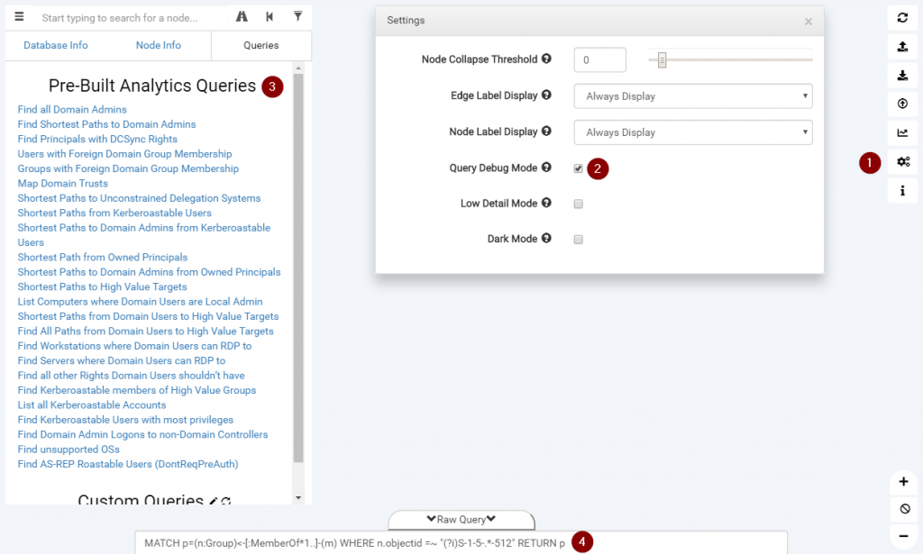Open the About info icon
This screenshot has width=923, height=554.
902,191
